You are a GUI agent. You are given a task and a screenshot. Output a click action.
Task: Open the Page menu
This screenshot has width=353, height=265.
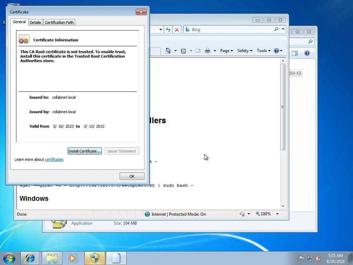click(226, 51)
